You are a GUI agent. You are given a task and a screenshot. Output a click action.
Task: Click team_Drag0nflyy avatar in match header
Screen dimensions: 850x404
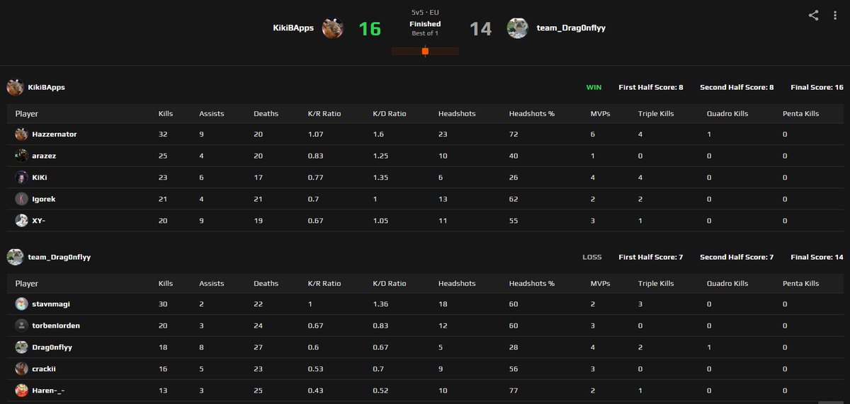click(x=517, y=28)
